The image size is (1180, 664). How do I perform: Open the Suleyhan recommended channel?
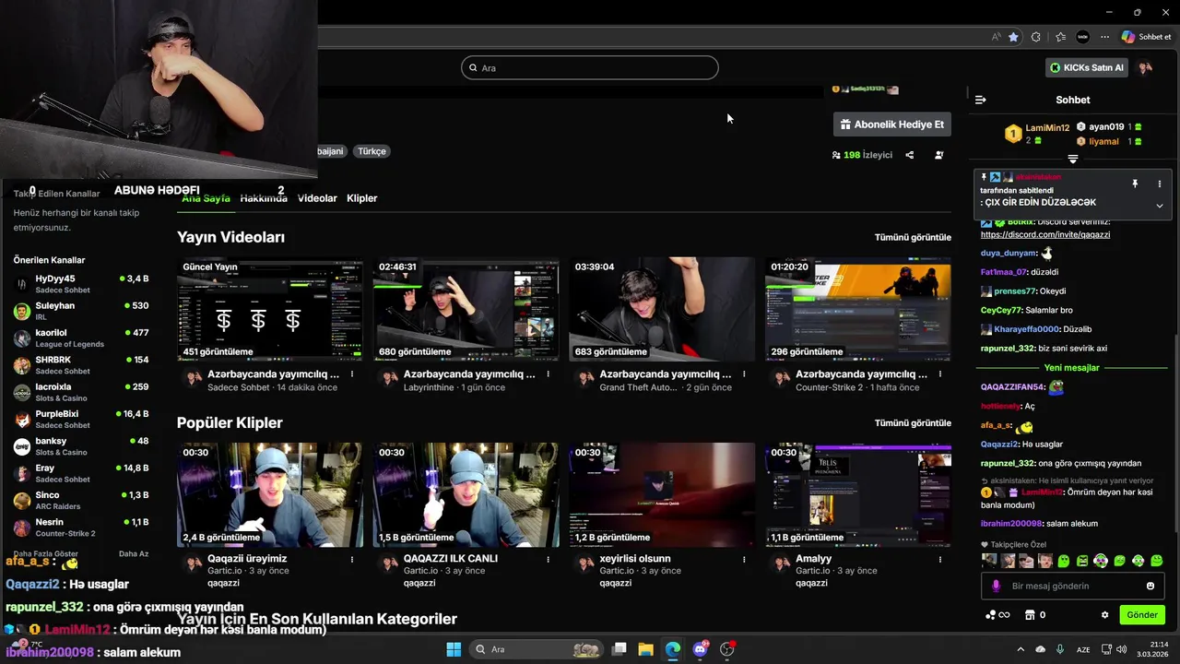[81, 311]
